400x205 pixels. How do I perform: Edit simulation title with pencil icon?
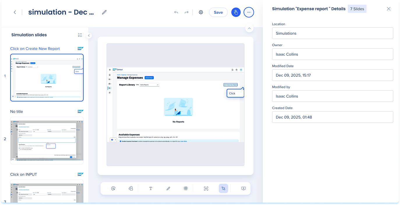pos(104,12)
